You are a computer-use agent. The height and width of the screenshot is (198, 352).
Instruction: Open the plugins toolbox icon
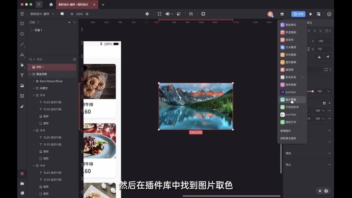tap(282, 14)
